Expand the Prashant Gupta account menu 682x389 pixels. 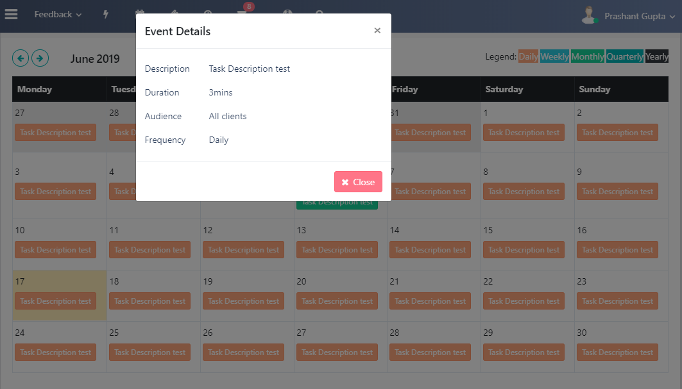640,16
